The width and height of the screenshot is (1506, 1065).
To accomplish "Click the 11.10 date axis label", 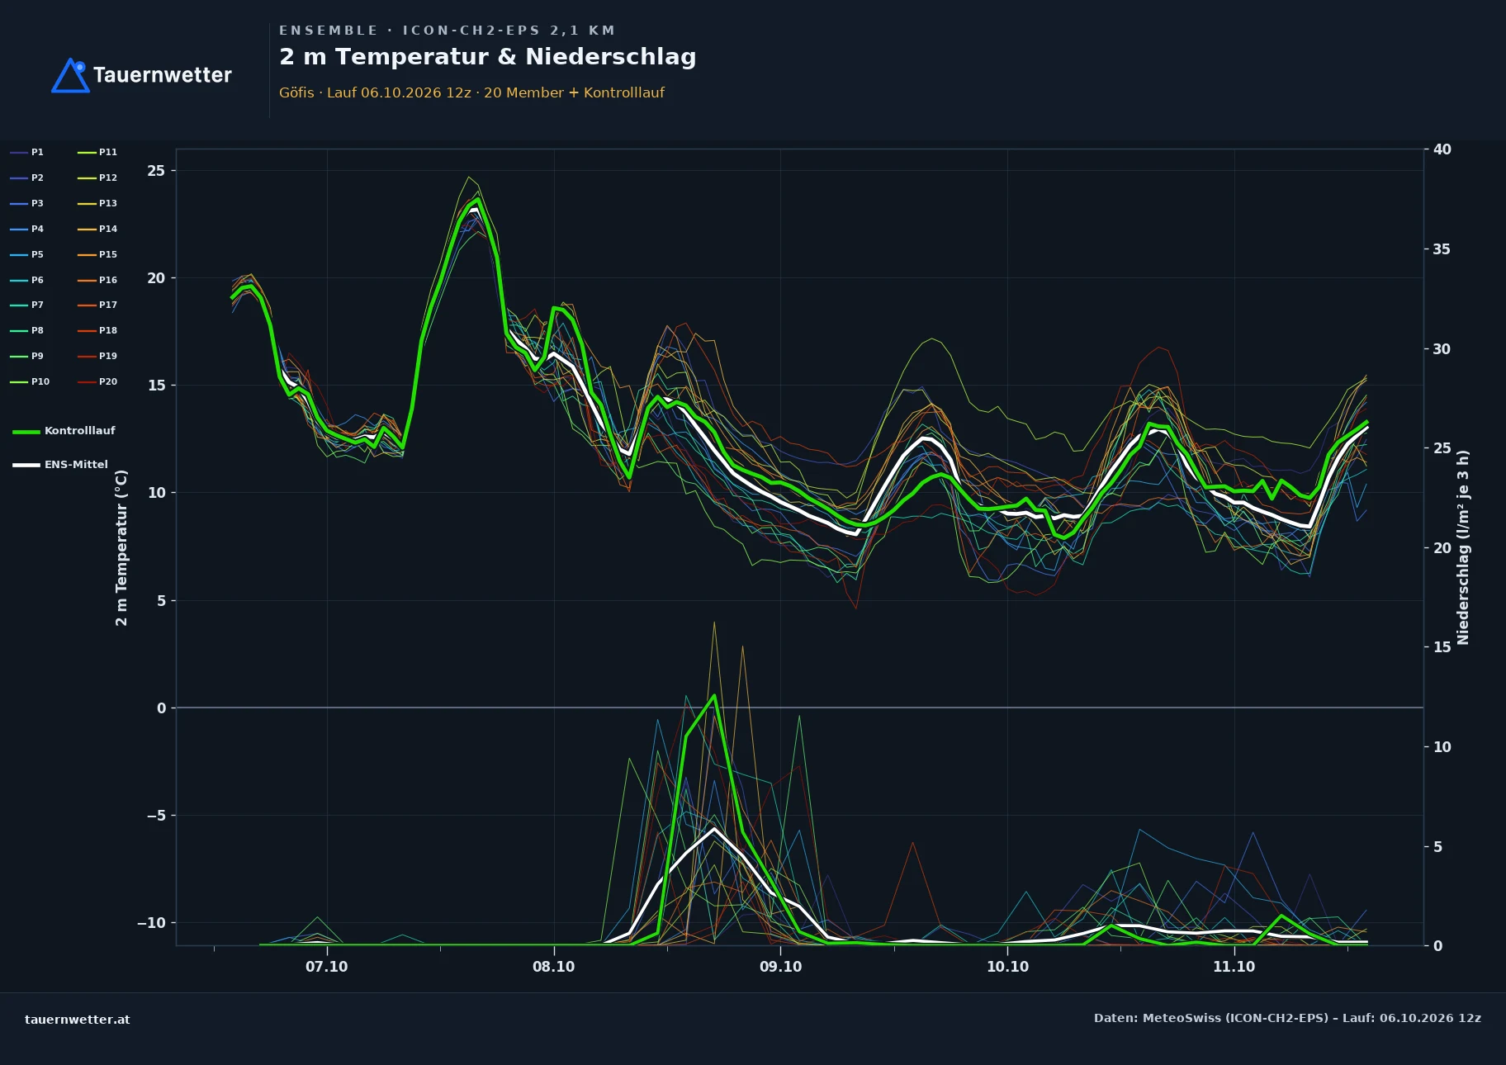I will pyautogui.click(x=1234, y=967).
